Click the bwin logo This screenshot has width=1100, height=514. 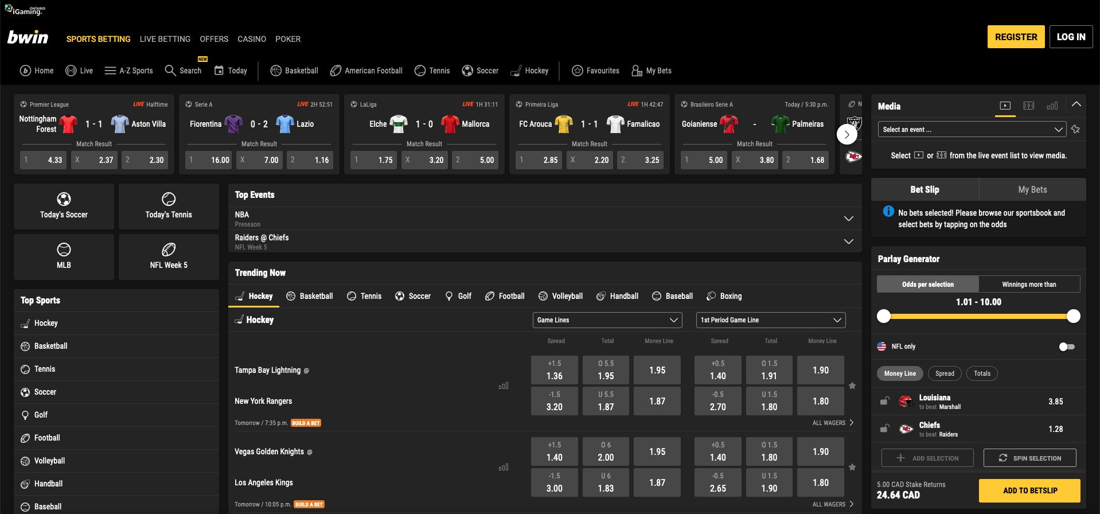[x=28, y=38]
